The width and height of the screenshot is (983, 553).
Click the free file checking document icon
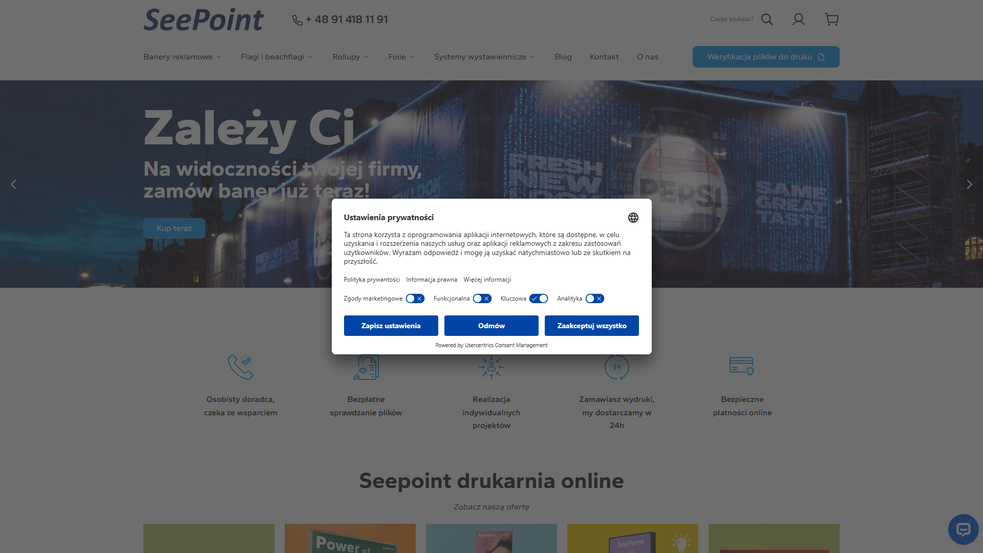coord(366,367)
